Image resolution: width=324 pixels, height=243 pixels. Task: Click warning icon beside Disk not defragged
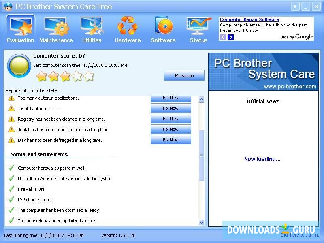(x=11, y=140)
